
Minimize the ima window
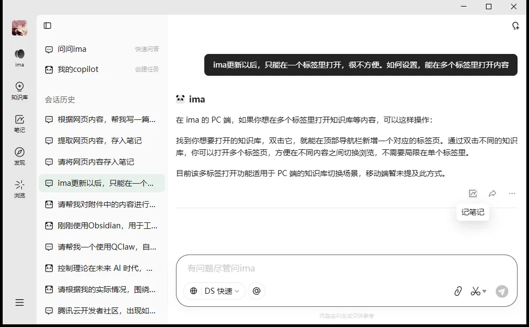click(x=464, y=7)
